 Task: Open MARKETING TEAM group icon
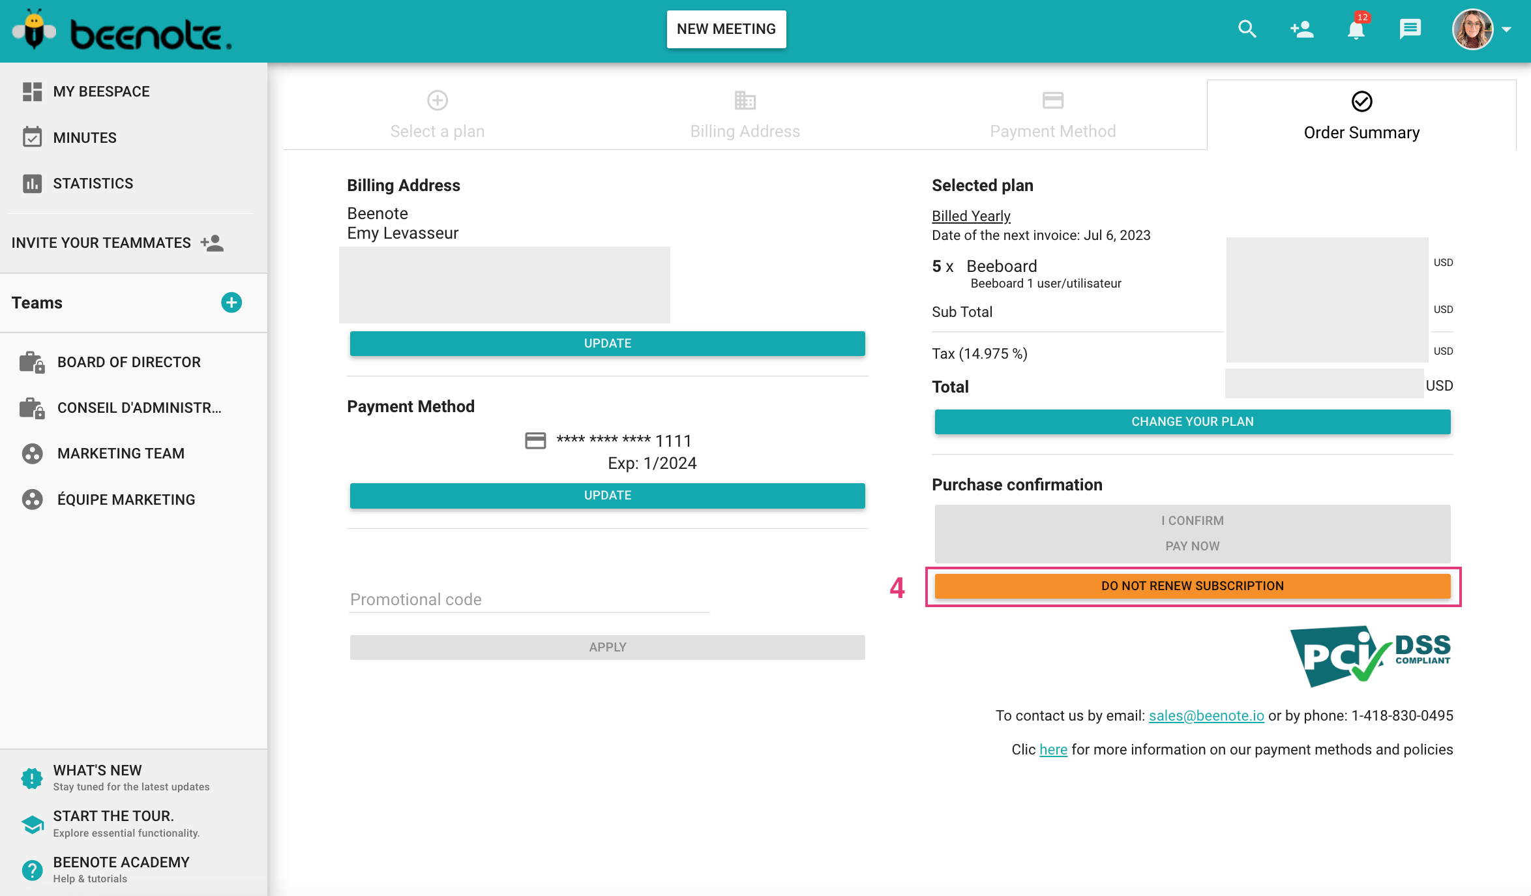pyautogui.click(x=32, y=454)
